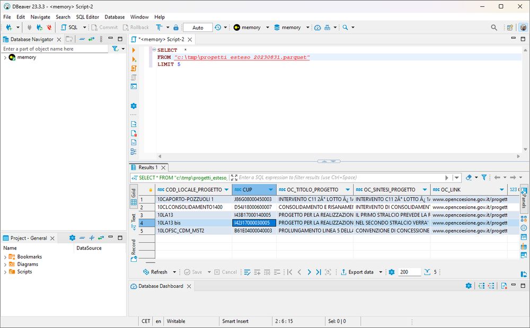Execute SQL in new tab icon
This screenshot has width=530, height=328.
(x=134, y=59)
